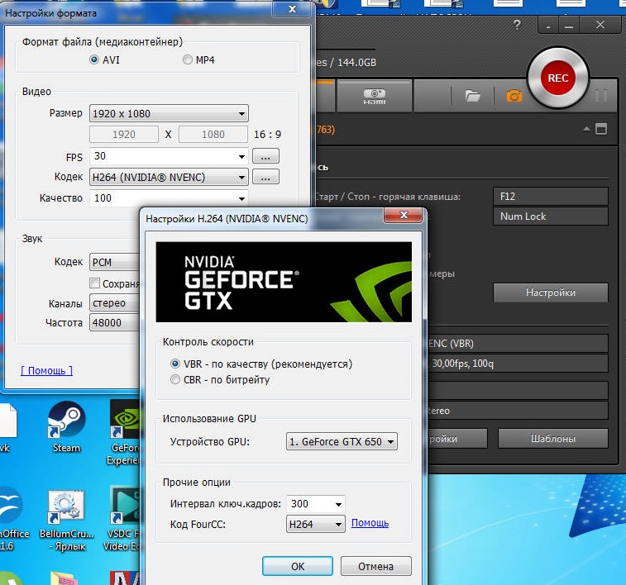Choose CBR bitrate rate control
Viewport: 626px width, 585px height.
point(220,379)
